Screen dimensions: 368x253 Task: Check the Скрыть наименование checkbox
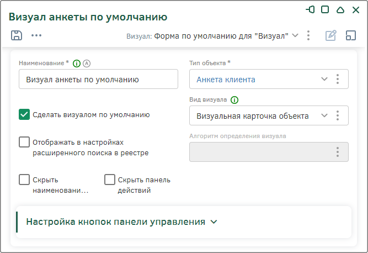click(24, 180)
